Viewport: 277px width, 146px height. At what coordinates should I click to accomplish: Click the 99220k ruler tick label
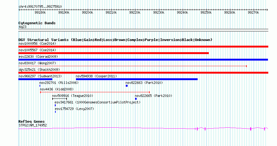pos(135,13)
